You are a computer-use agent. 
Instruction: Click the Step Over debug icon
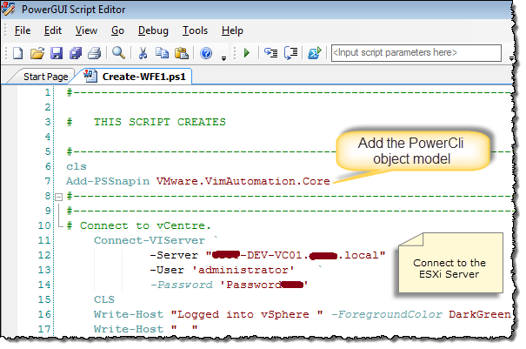click(291, 53)
